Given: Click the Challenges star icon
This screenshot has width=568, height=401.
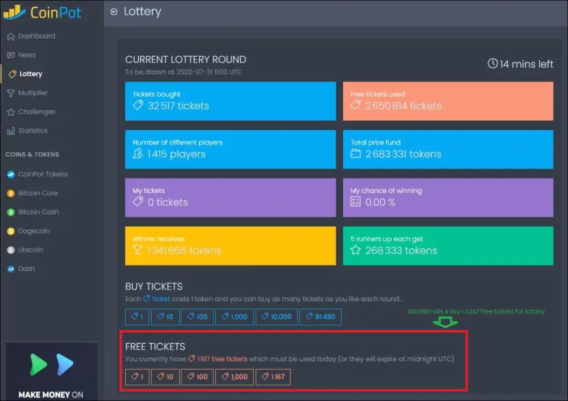Looking at the screenshot, I should pos(11,112).
